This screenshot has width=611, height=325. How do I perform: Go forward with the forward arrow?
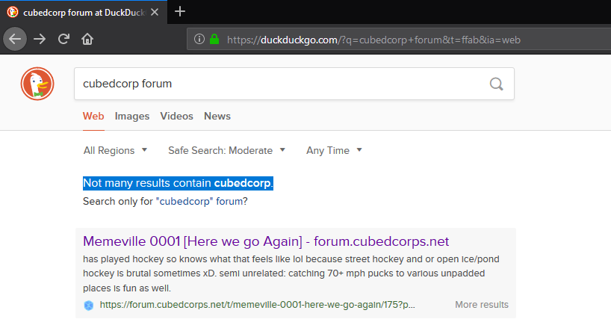40,39
